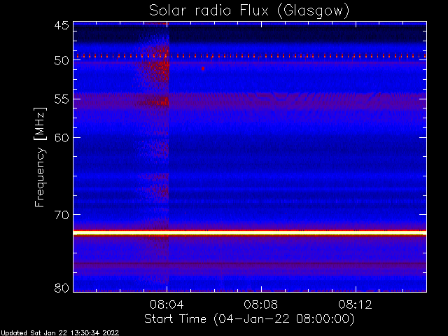The height and width of the screenshot is (336, 448).
Task: Click the 08:04 time axis label
Action: 167,304
